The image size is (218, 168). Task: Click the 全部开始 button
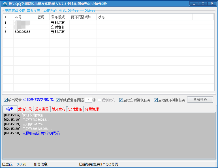[x=200, y=100]
